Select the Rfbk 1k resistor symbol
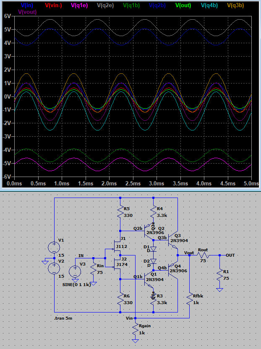This screenshot has height=349, width=261. click(189, 299)
